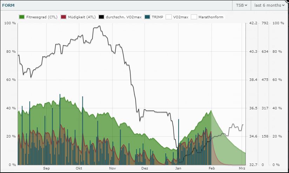Screen dimensions: 289x173
Task: Click the Marathonform legend text
Action: tap(210, 17)
